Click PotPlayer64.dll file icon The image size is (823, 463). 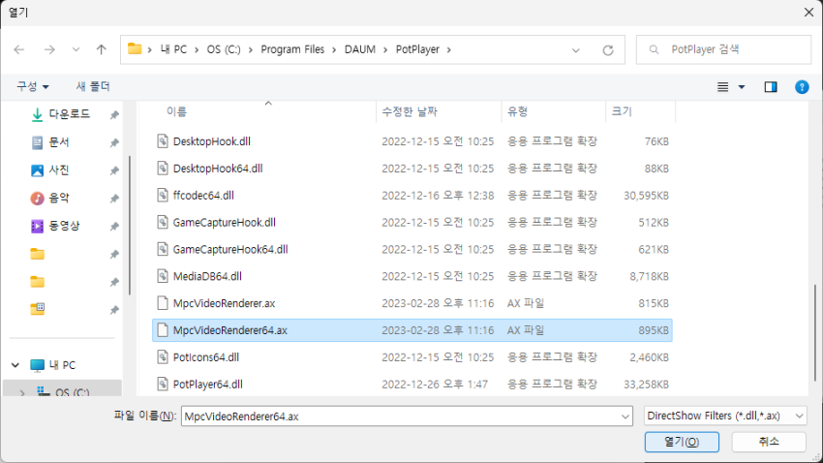pyautogui.click(x=163, y=384)
